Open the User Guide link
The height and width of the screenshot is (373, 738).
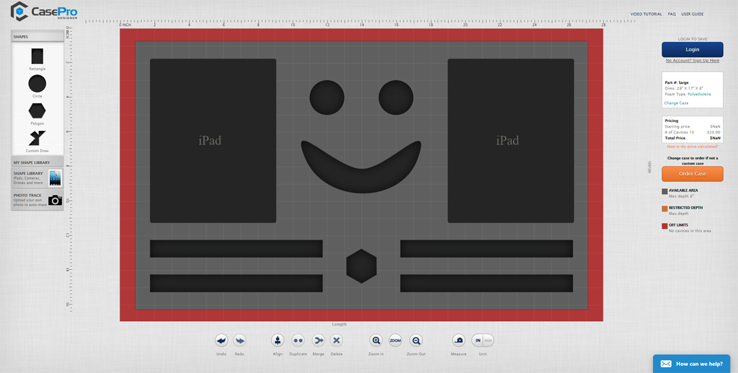coord(692,14)
